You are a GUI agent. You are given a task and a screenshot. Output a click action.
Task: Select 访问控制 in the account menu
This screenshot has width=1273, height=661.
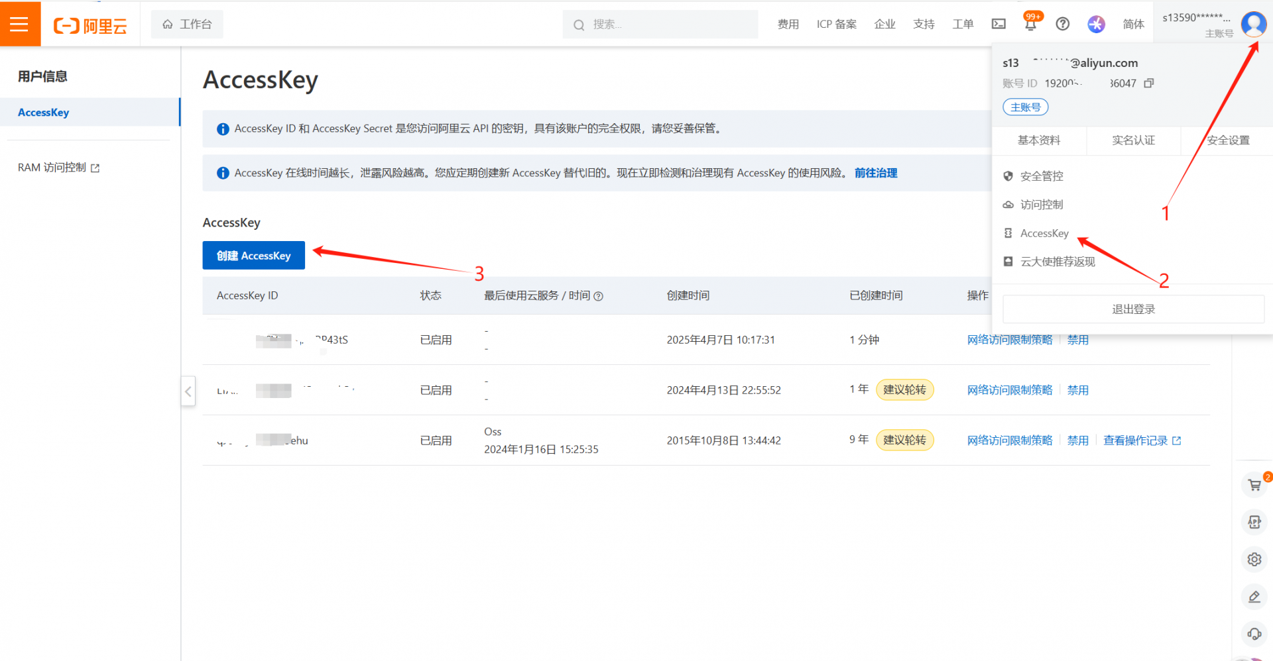(x=1042, y=205)
